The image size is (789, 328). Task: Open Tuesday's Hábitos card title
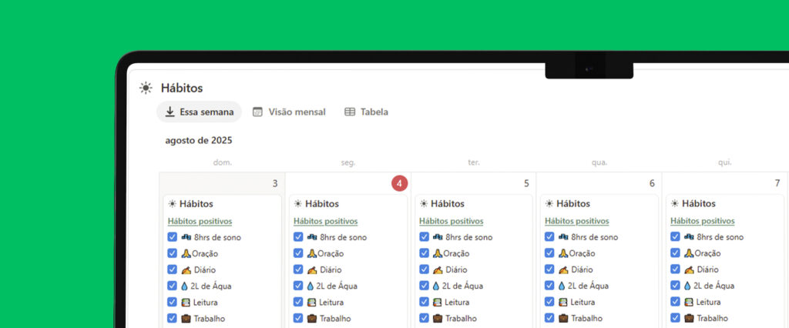[447, 204]
